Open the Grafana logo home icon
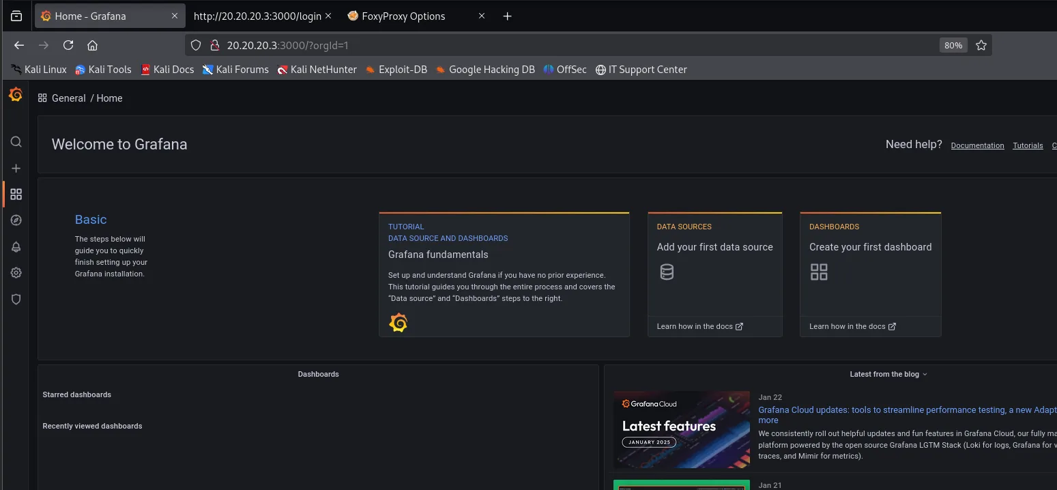This screenshot has width=1057, height=490. pyautogui.click(x=16, y=95)
